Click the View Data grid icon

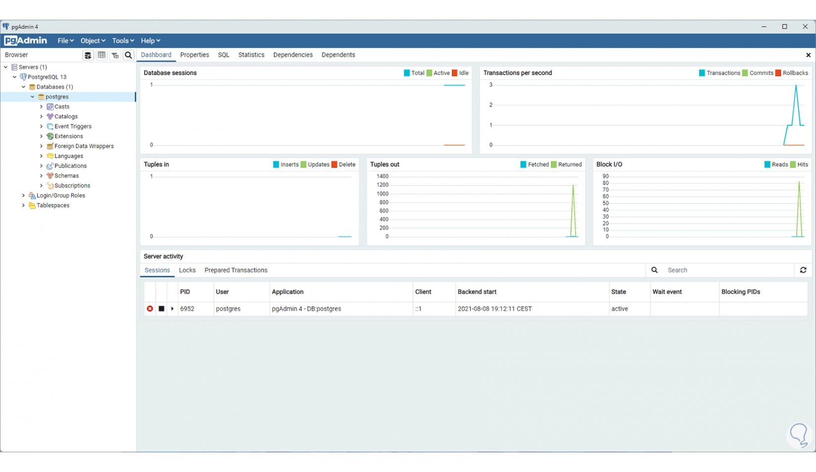click(101, 55)
